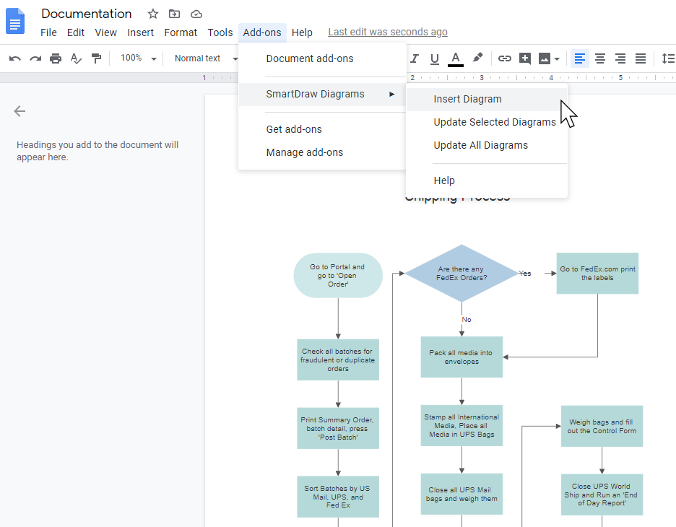The height and width of the screenshot is (527, 676).
Task: Click the spelling and grammar check icon
Action: point(76,58)
